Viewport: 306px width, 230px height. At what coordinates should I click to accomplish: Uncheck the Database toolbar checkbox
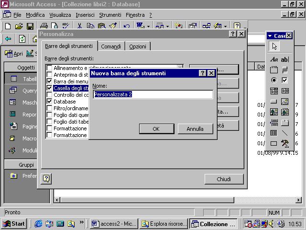[x=49, y=101]
